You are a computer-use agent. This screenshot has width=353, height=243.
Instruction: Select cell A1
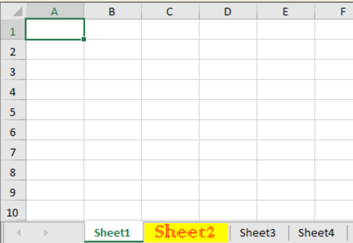[55, 29]
